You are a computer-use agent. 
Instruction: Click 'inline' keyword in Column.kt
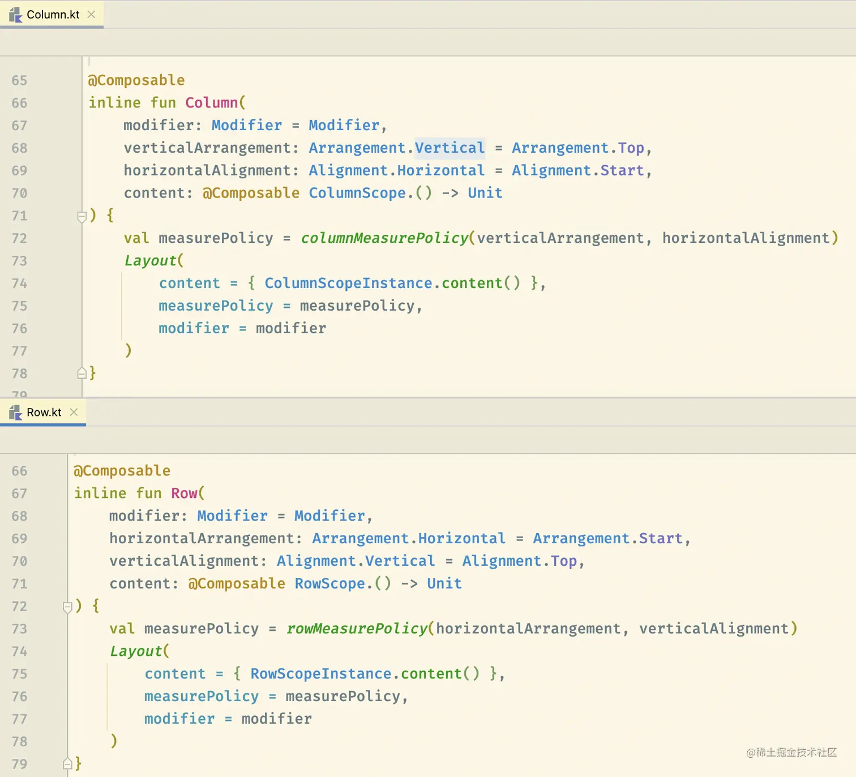click(114, 103)
